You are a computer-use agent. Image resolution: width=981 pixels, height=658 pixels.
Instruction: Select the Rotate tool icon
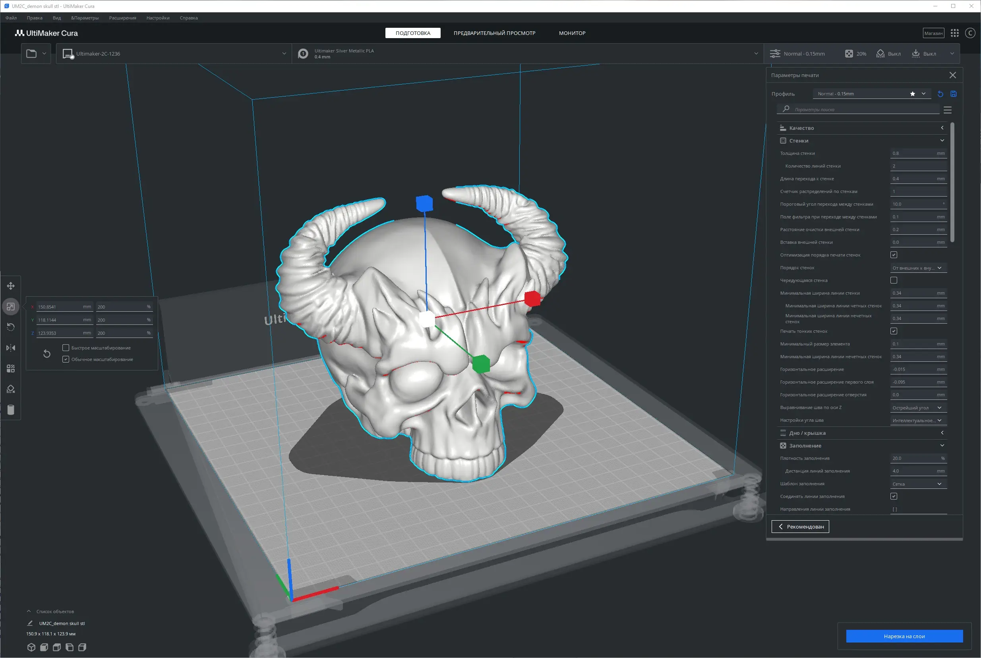click(11, 327)
